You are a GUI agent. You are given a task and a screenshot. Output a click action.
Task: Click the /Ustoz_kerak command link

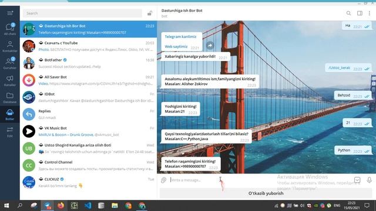point(339,68)
